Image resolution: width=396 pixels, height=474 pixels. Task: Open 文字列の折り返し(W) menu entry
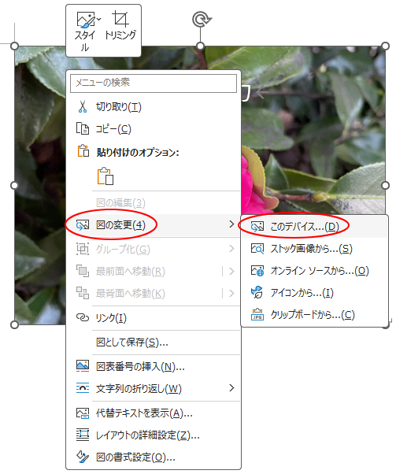coord(154,388)
